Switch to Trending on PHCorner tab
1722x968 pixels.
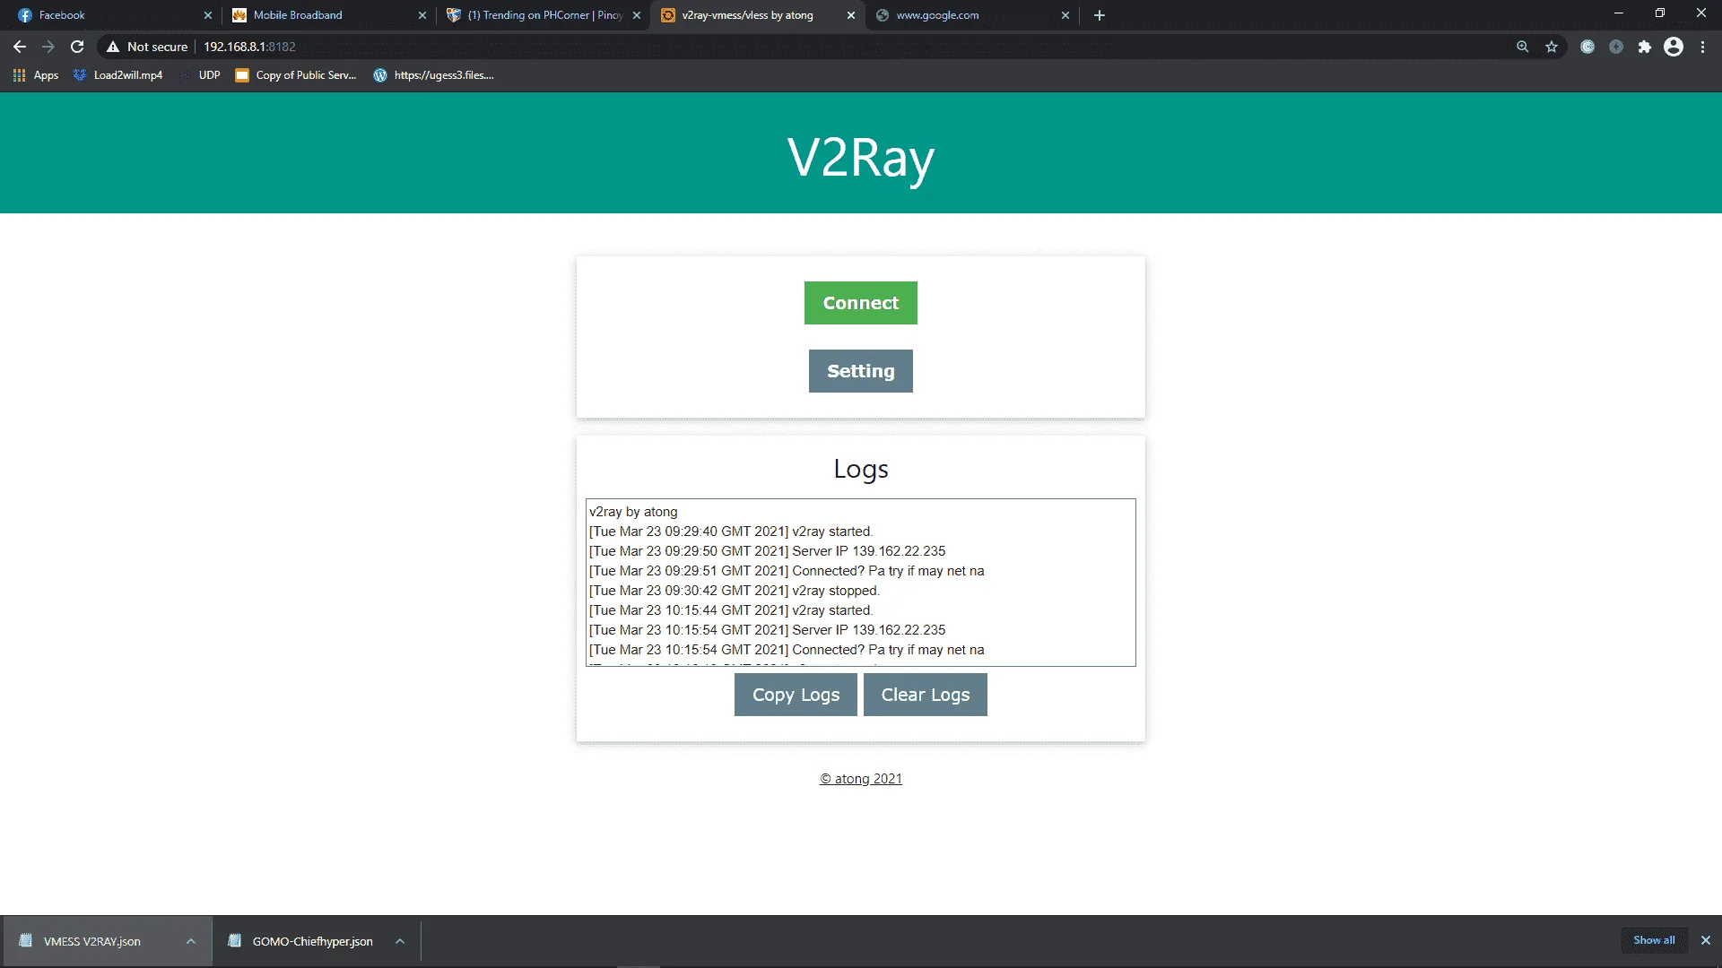(543, 15)
